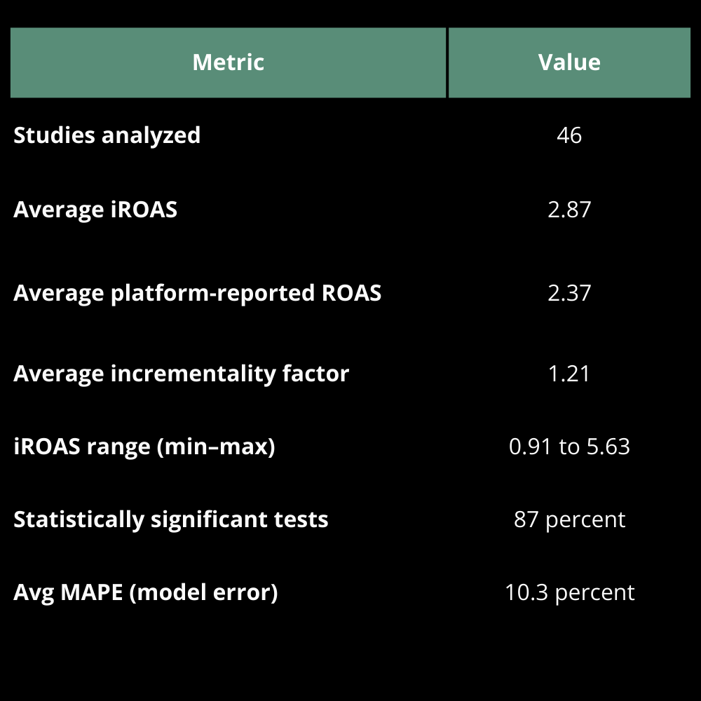Click the Metric column header
The width and height of the screenshot is (701, 701).
click(x=228, y=62)
